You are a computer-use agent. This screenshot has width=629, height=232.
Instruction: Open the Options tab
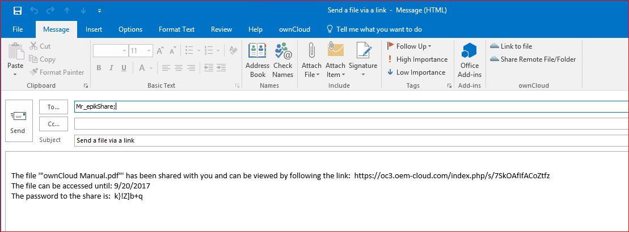coord(130,29)
